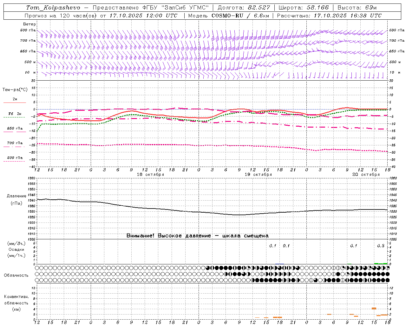Select the 'Долгота: 82.527' header value
Viewport: 406px width, 325px height.
244,8
